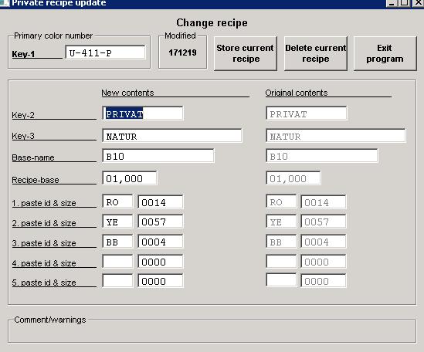Click the 4. paste size new contents field
The height and width of the screenshot is (352, 424).
pos(161,261)
